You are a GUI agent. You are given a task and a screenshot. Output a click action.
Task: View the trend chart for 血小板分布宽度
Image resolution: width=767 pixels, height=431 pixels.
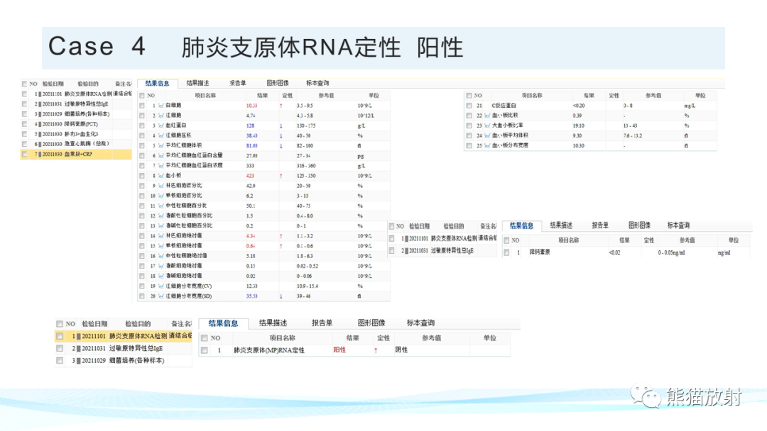[x=487, y=145]
